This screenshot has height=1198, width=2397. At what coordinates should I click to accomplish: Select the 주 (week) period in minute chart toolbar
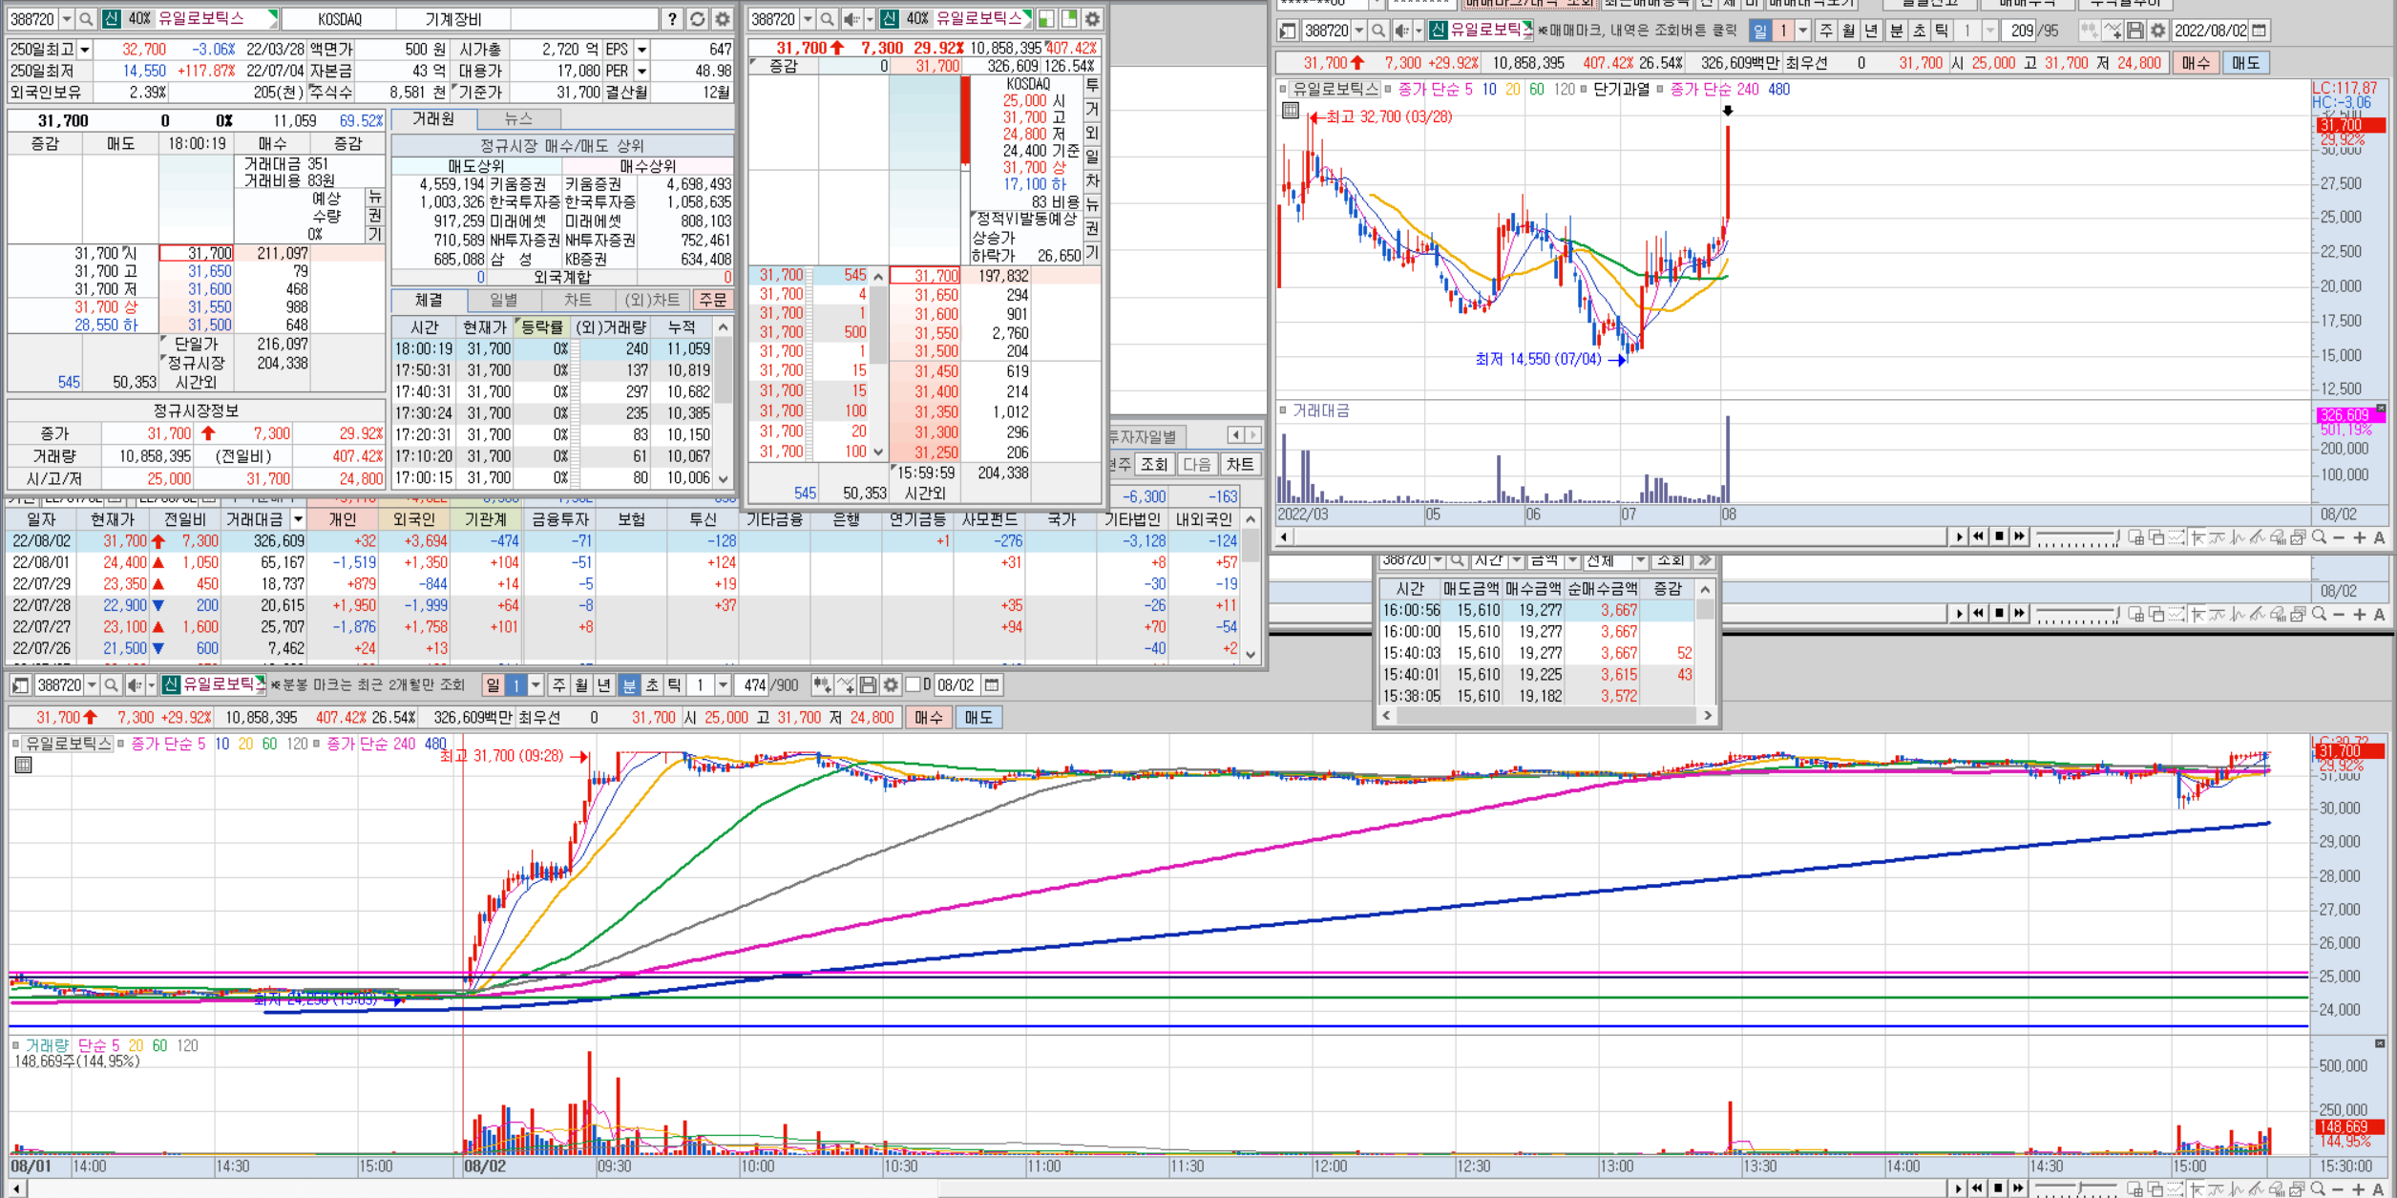559,685
